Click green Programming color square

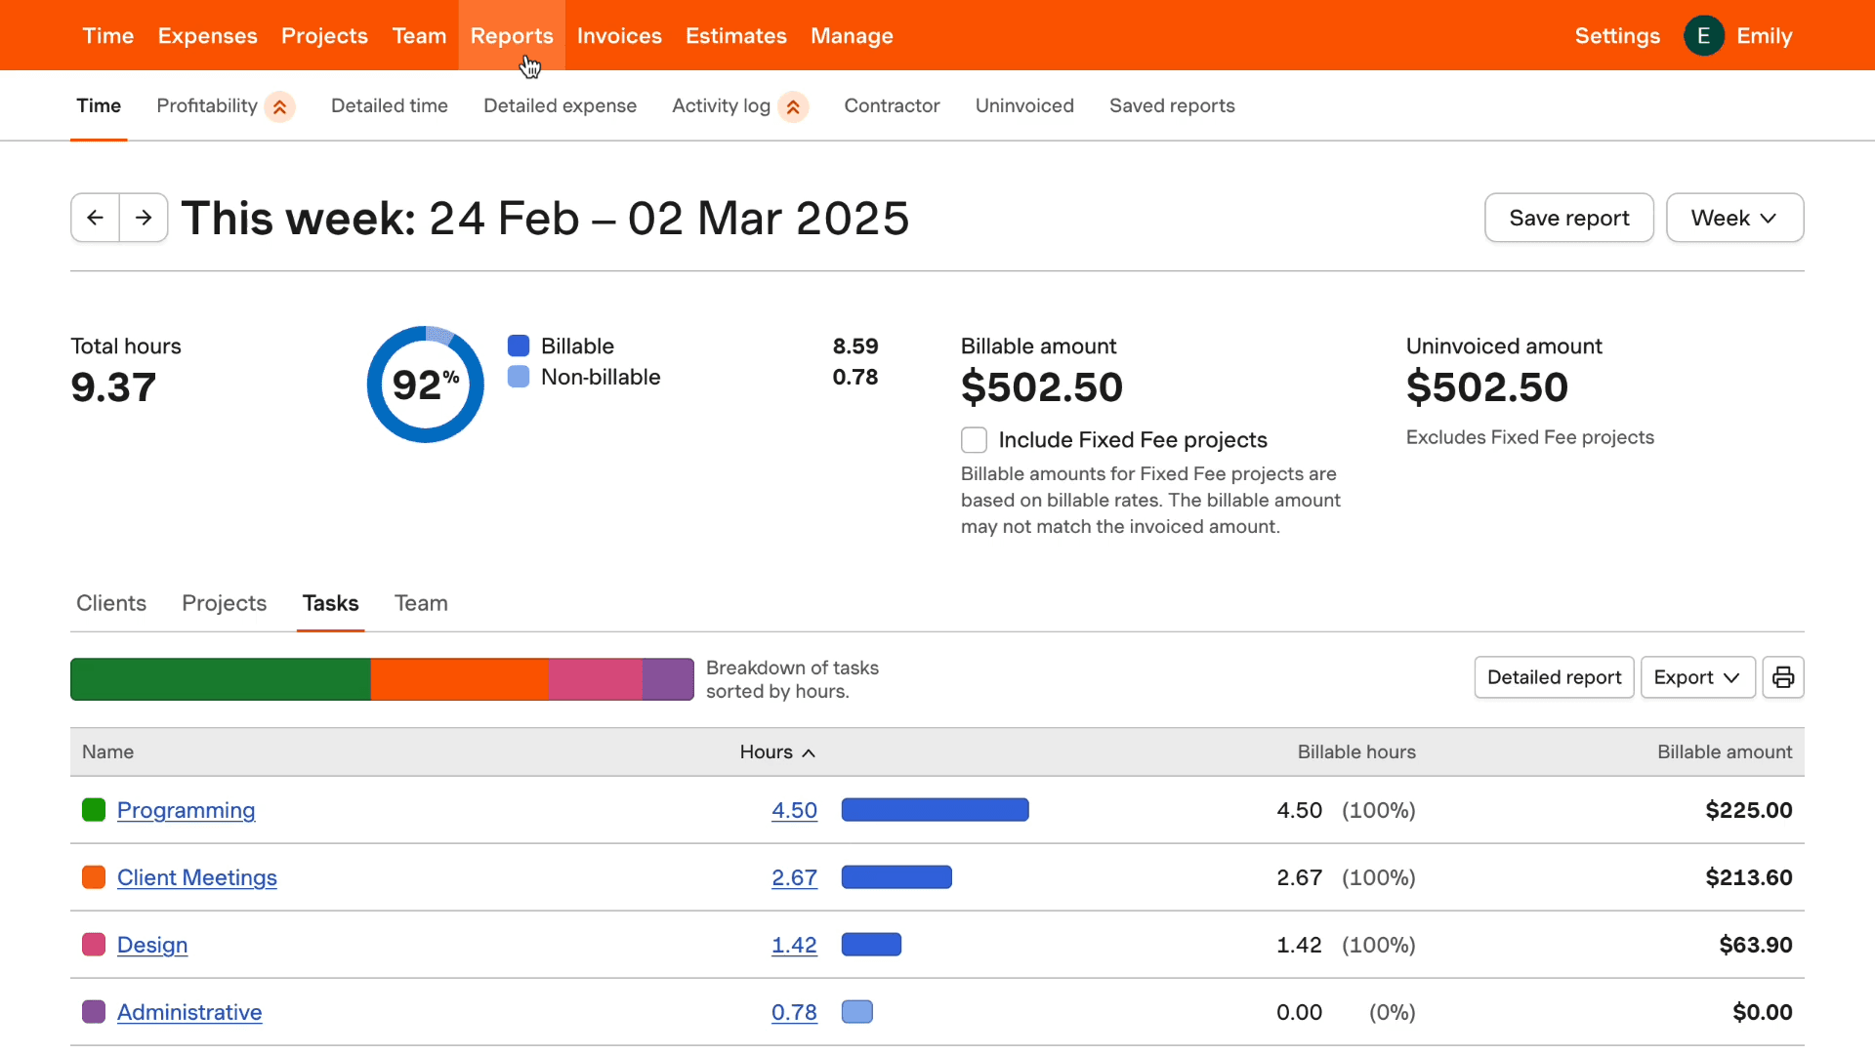pos(94,810)
